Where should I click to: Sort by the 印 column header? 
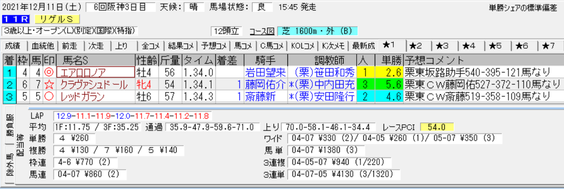click(x=49, y=60)
